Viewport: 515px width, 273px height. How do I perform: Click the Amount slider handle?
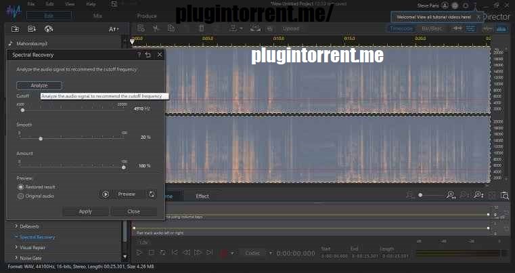click(x=123, y=167)
